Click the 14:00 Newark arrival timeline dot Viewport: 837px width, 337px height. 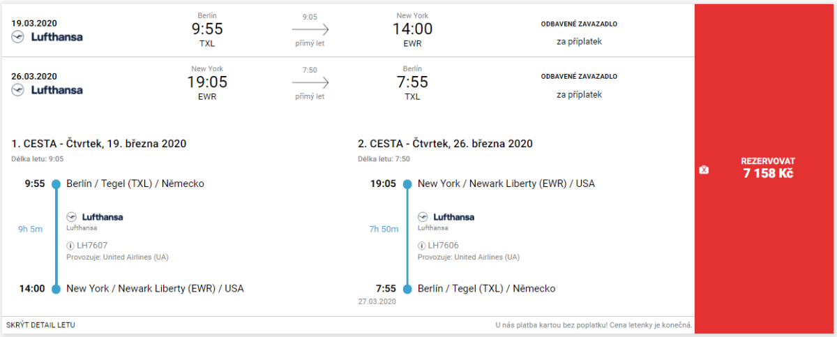[56, 289]
